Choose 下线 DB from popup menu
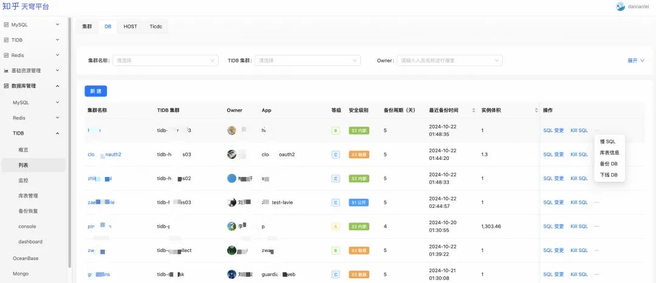Viewport: 656px width, 283px height. point(610,175)
